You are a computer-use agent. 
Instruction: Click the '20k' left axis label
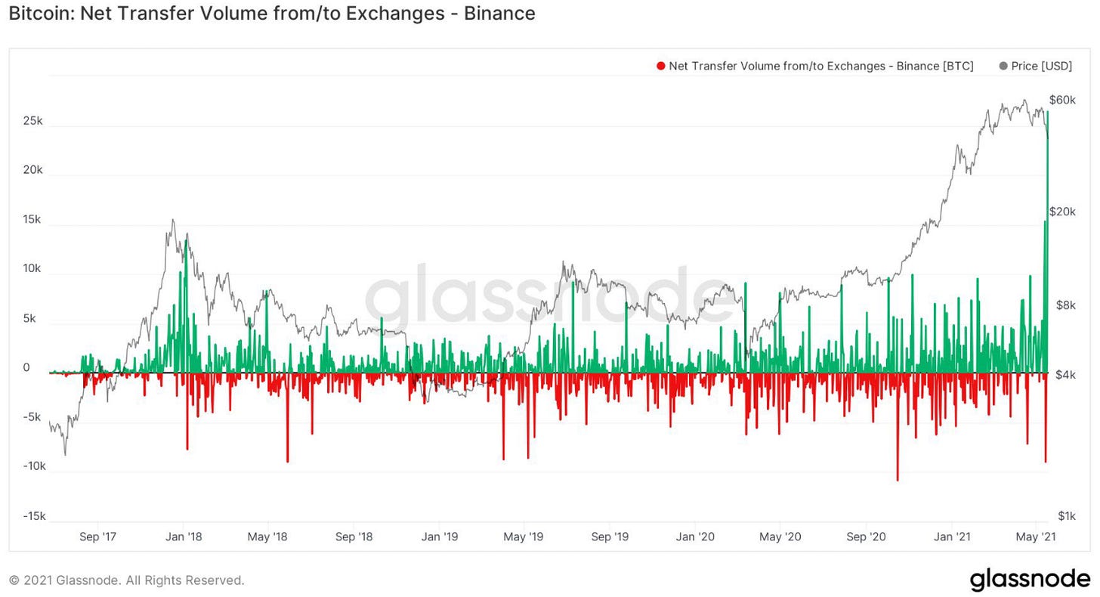click(34, 170)
